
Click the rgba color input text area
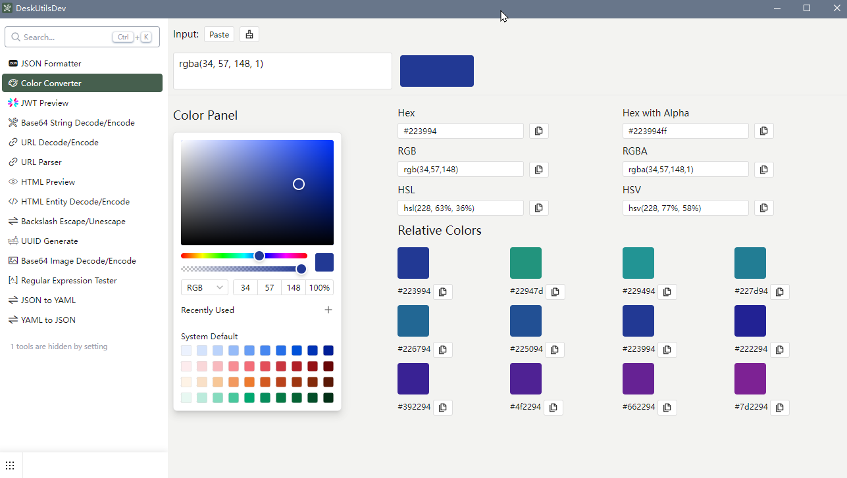click(282, 71)
